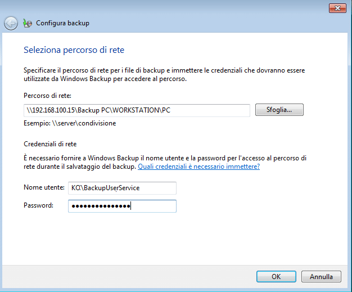Click into the Nome utente text box
Viewport: 352px width, 292px height.
122,188
